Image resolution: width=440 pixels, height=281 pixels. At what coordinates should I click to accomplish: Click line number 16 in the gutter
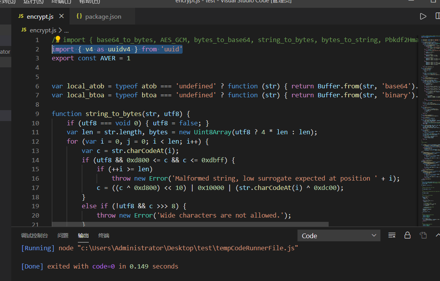35,179
